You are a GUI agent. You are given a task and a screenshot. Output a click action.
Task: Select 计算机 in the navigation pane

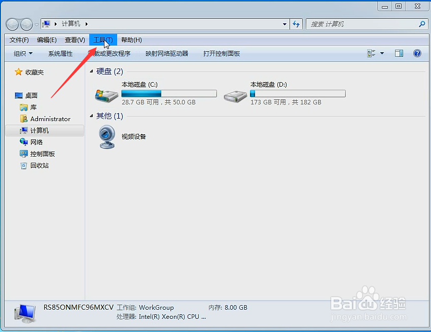pos(45,131)
